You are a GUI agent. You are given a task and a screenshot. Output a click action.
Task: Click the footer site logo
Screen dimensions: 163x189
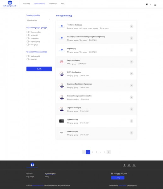pyautogui.click(x=32, y=165)
